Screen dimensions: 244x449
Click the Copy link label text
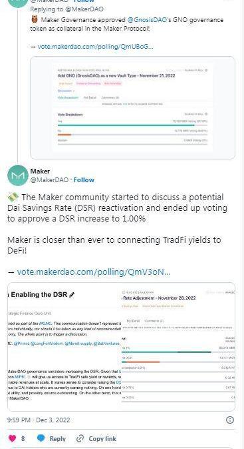(x=102, y=439)
